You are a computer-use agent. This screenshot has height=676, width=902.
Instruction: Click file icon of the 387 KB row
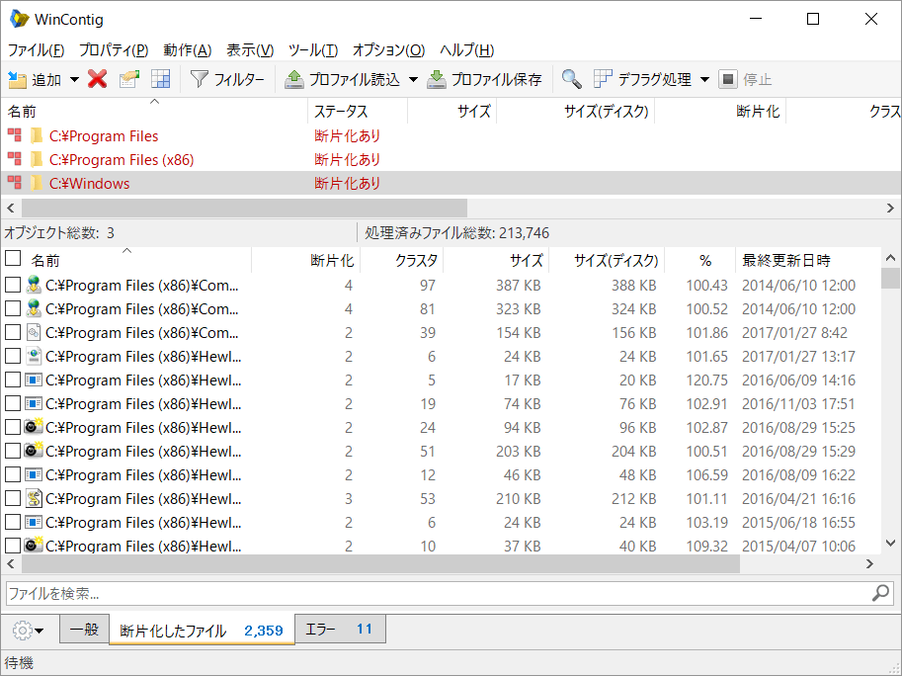pyautogui.click(x=34, y=285)
